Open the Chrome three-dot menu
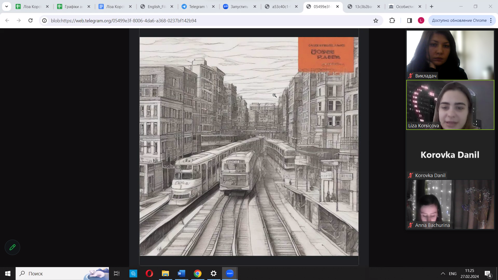 [491, 20]
